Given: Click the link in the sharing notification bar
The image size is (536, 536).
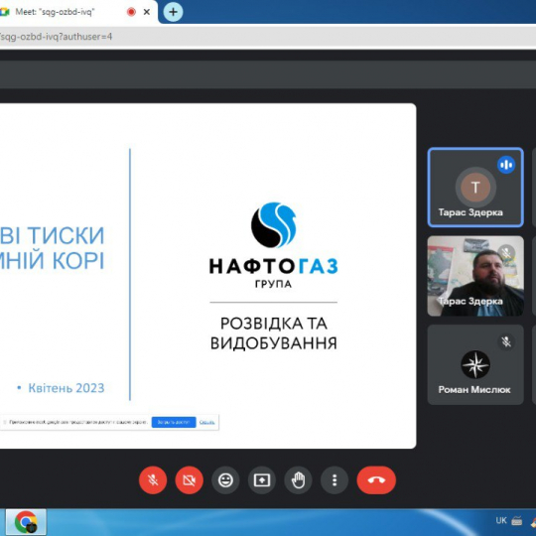Looking at the screenshot, I should coord(206,422).
